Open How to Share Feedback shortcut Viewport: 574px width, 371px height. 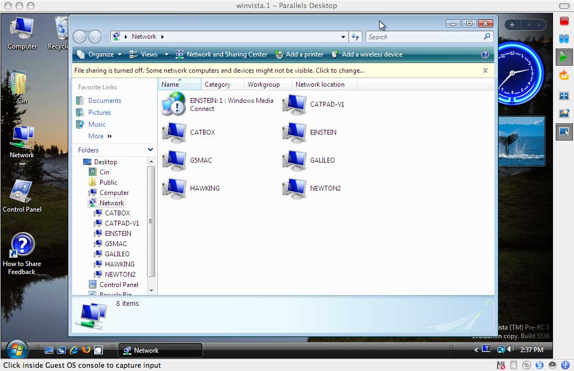pyautogui.click(x=22, y=254)
